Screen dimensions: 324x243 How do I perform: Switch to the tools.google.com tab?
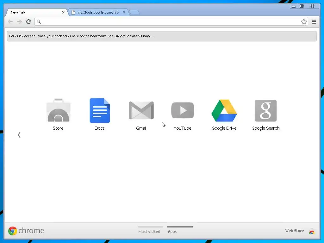pos(98,12)
